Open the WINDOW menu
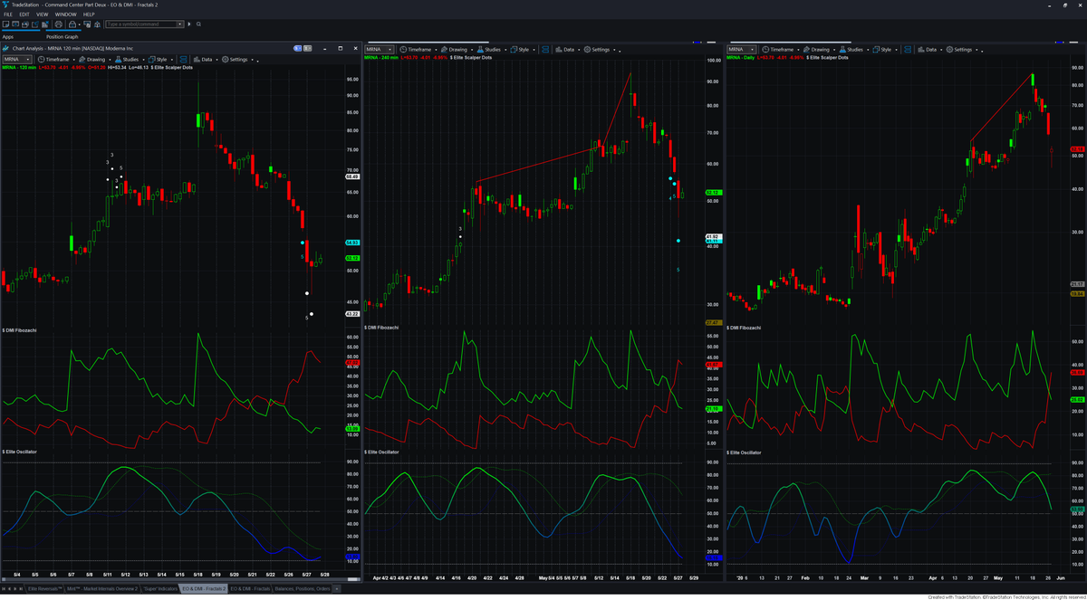The image size is (1087, 600). click(x=65, y=14)
